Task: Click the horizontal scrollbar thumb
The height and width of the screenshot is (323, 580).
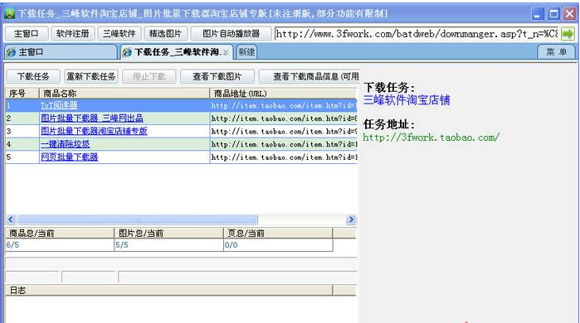Action: (x=137, y=219)
